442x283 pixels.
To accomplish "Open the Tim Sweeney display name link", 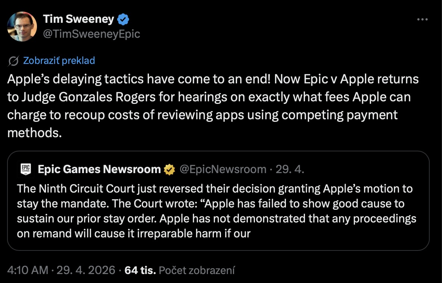I will point(78,19).
